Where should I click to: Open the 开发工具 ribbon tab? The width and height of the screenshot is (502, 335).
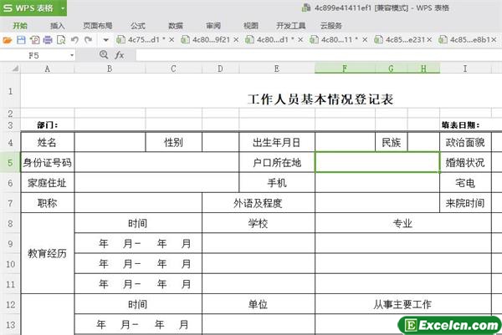coord(290,26)
